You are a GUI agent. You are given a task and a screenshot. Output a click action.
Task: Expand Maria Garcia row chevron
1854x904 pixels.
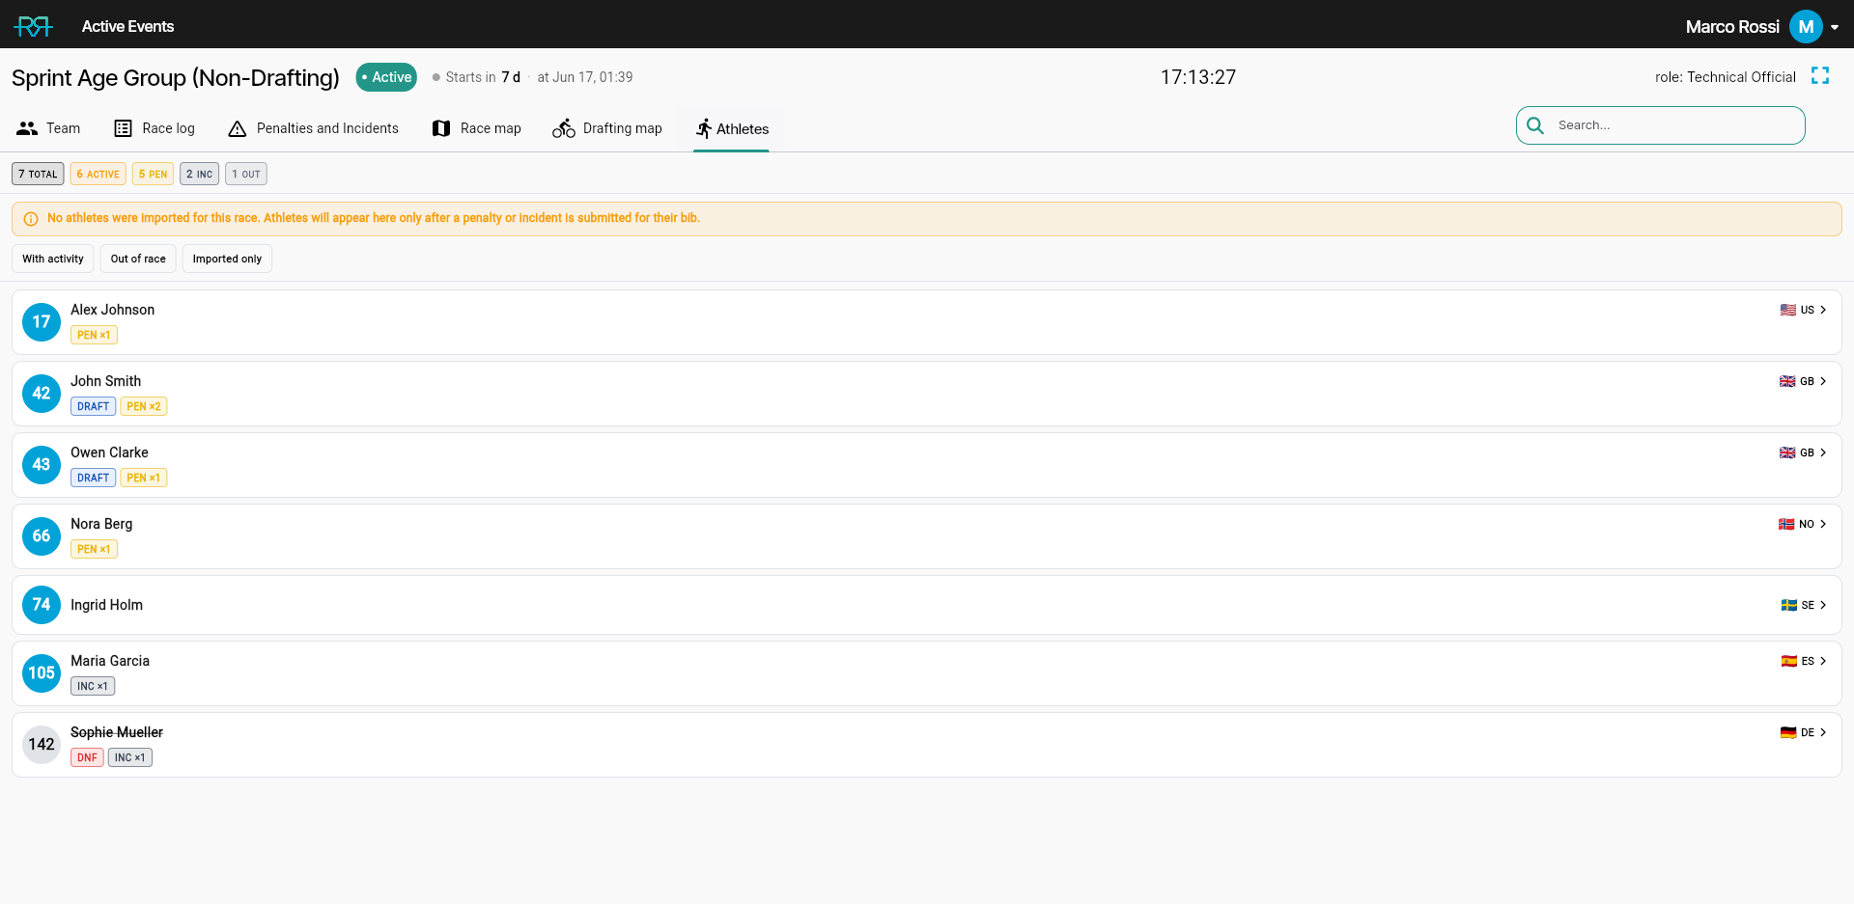[x=1823, y=661]
